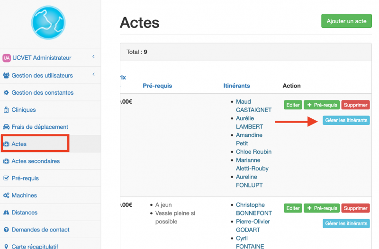379x249 pixels.
Task: Click the users icon beside Gestion des utilisateurs
Action: (x=7, y=75)
